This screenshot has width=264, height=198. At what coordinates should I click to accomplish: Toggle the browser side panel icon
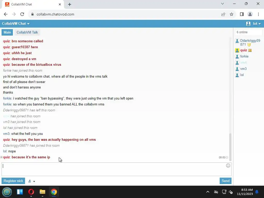[242, 14]
